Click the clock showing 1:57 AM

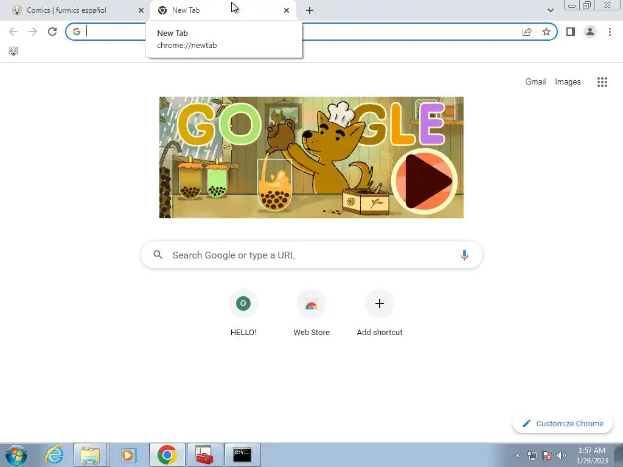click(592, 455)
